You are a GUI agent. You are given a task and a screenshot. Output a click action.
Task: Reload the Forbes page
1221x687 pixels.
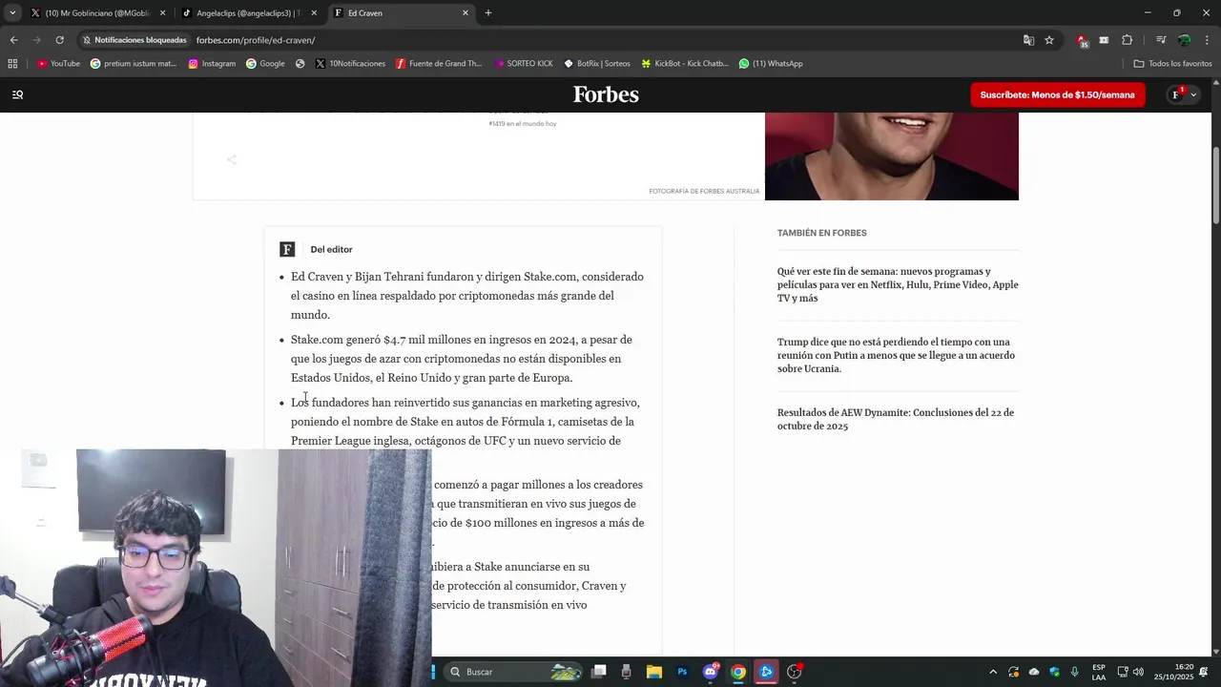point(59,40)
